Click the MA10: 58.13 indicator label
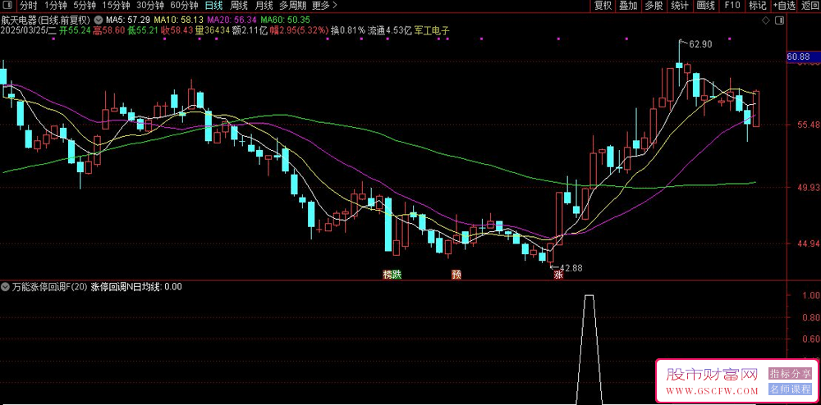 pos(179,20)
